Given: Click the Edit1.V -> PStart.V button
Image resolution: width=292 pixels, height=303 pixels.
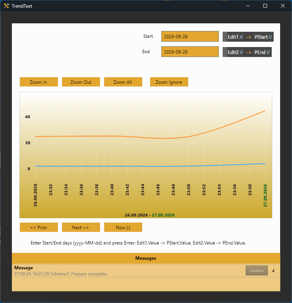Looking at the screenshot, I should tap(248, 37).
